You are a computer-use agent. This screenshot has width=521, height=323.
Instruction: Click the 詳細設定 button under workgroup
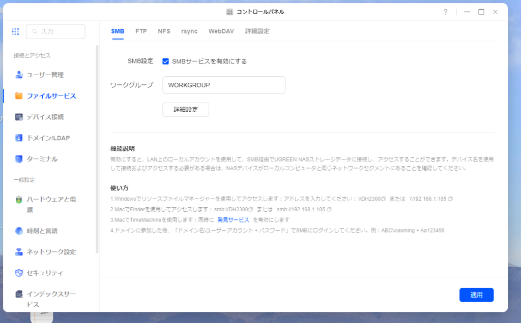click(x=186, y=109)
